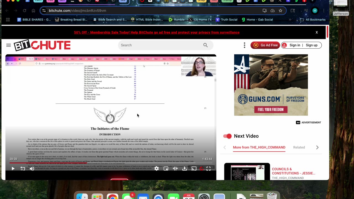Image resolution: width=354 pixels, height=199 pixels.
Task: Open HTML Bible Index bookmark
Action: (147, 20)
